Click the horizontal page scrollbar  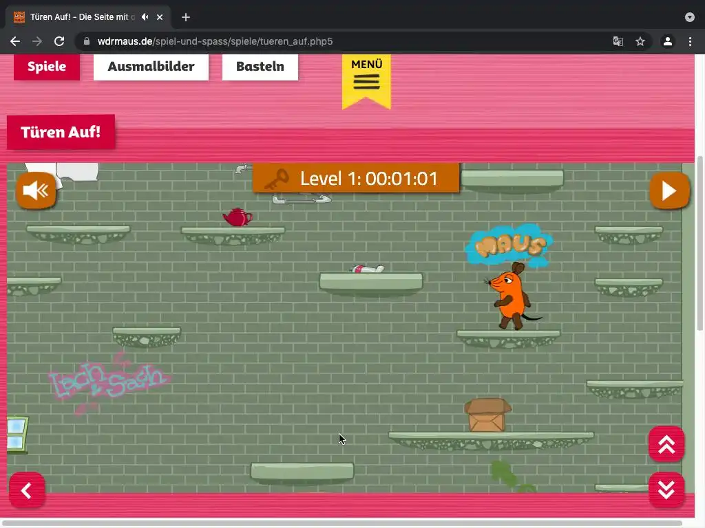[x=341, y=523]
